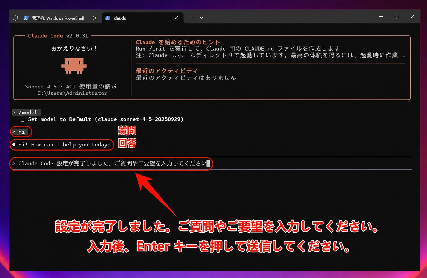Close the Windows PowerShell tab
This screenshot has width=427, height=278.
coord(95,18)
